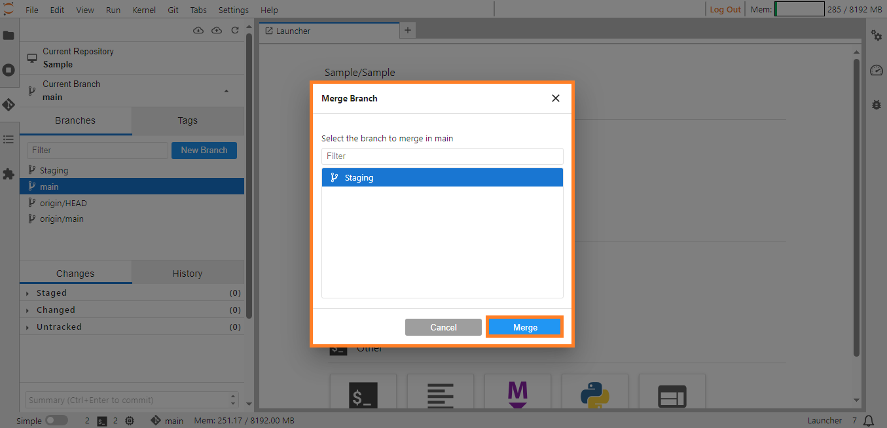
Task: Open the Kernel menu
Action: tap(144, 10)
